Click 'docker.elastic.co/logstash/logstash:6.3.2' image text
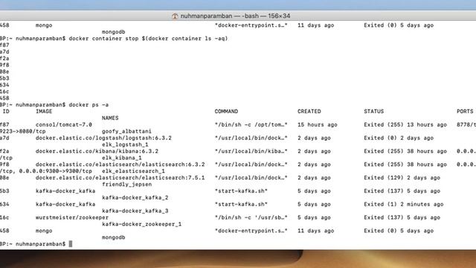 point(103,138)
